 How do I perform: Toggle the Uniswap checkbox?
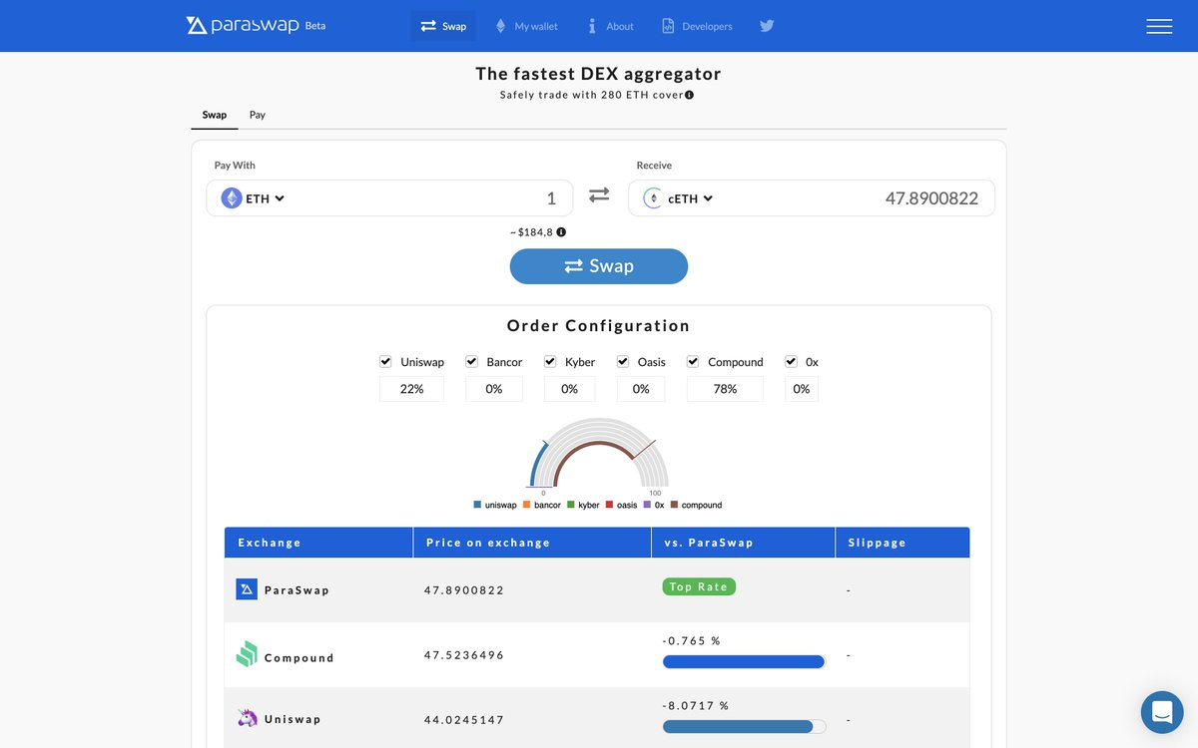click(x=385, y=361)
